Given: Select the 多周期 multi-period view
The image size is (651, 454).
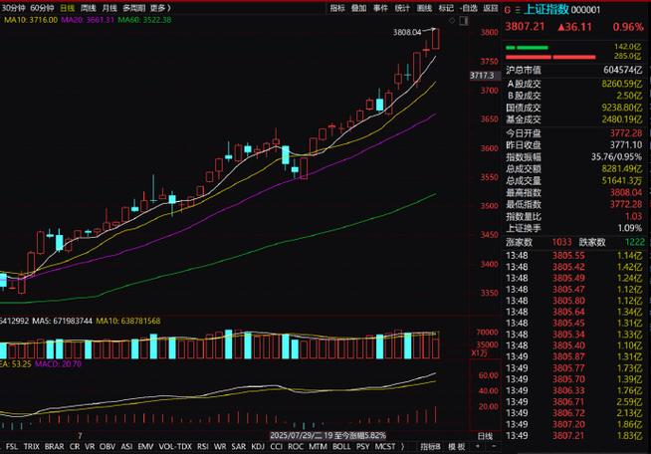Looking at the screenshot, I should click(x=133, y=7).
